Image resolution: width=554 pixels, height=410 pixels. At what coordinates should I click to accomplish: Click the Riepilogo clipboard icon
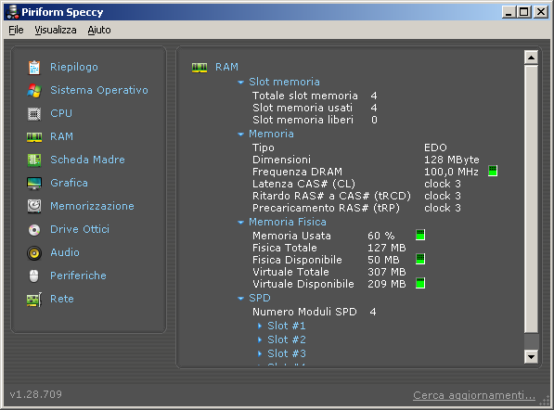coord(34,67)
